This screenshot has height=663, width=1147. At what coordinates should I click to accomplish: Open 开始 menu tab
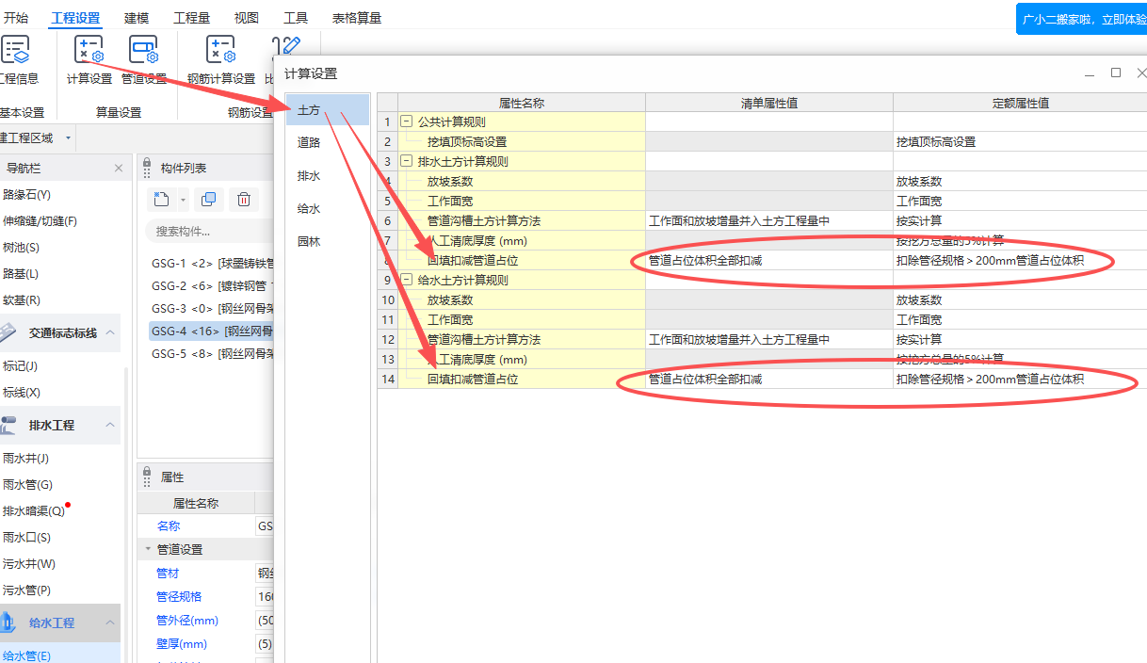pos(16,18)
